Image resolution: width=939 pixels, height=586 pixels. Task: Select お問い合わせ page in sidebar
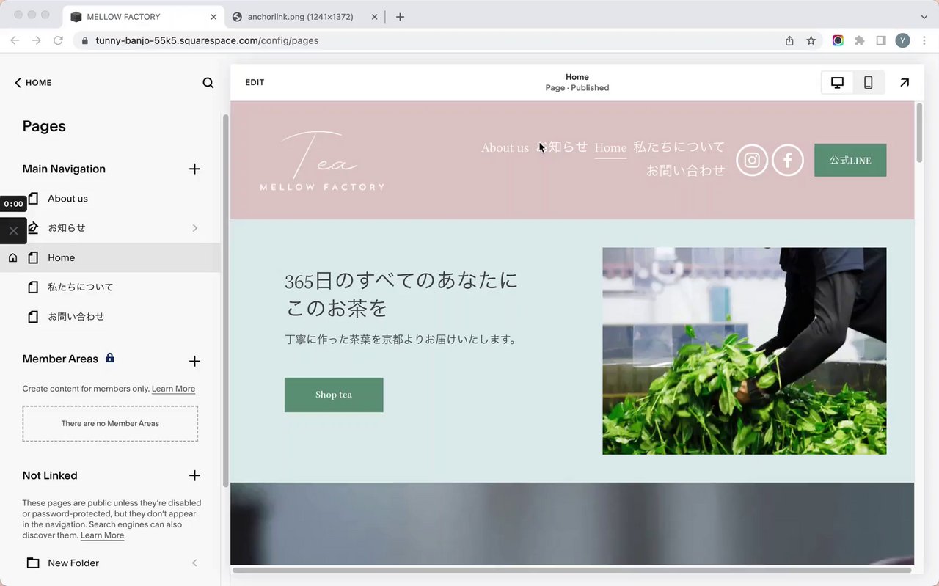point(76,317)
